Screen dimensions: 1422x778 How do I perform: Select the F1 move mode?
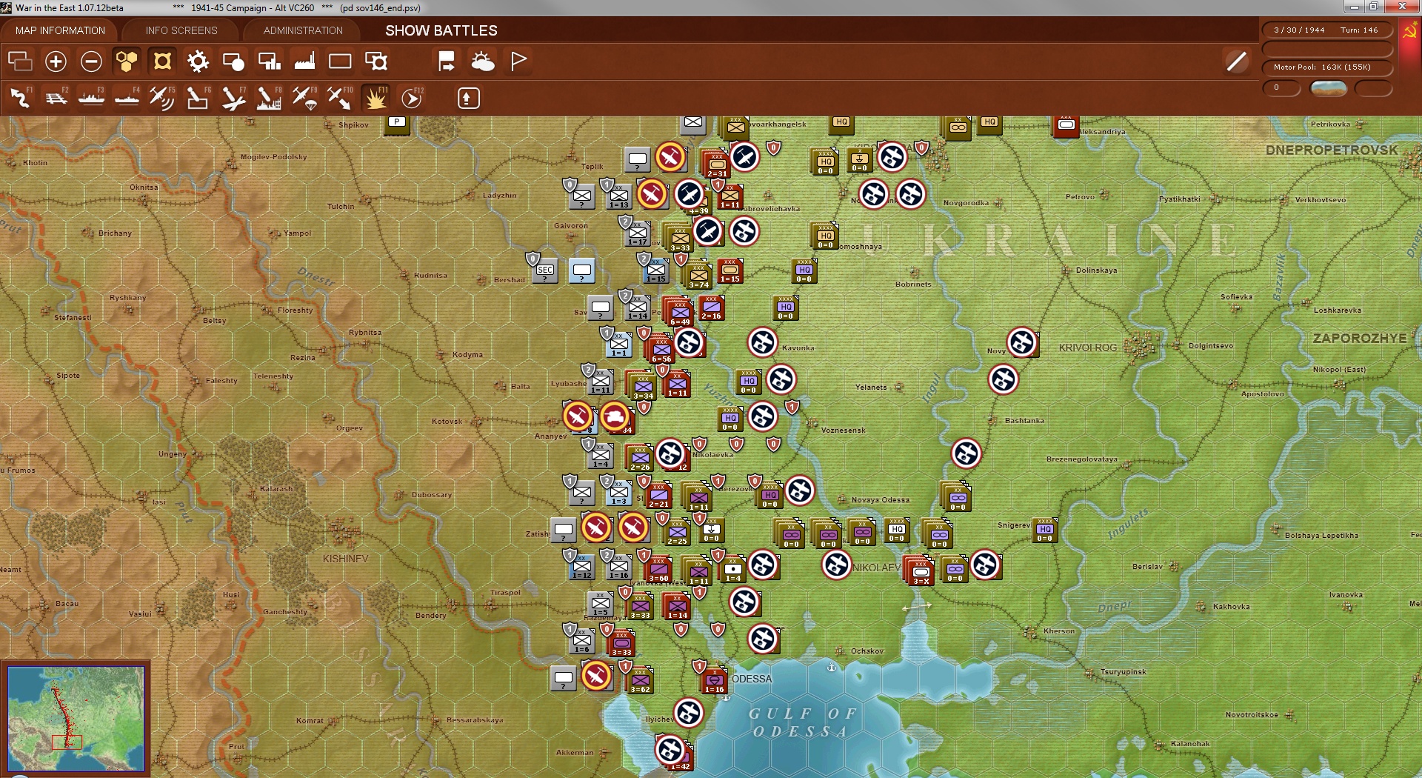click(x=21, y=98)
